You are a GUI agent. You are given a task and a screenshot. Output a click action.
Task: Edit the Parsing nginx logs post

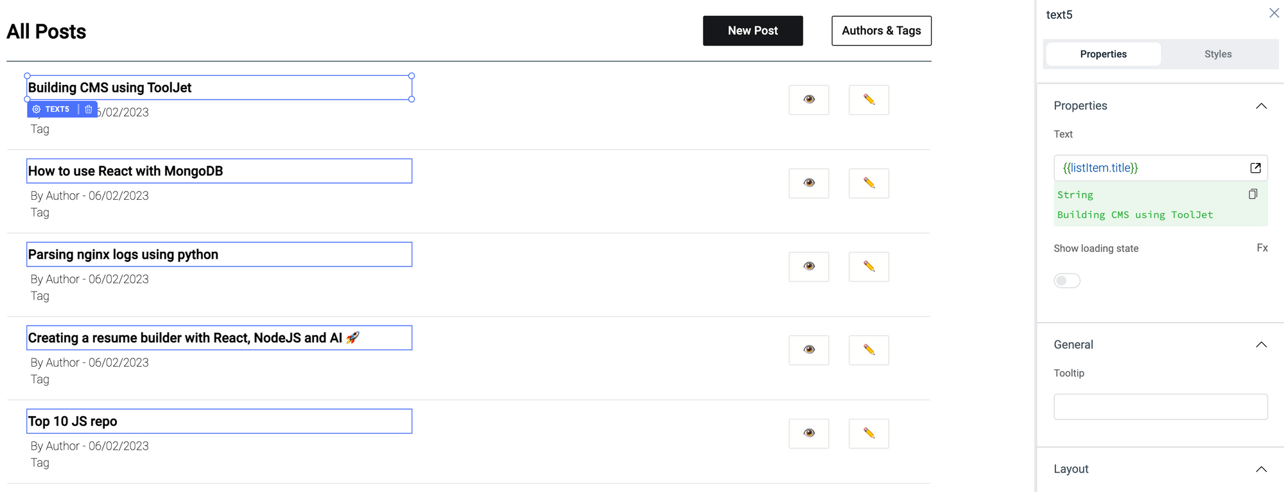coord(869,267)
